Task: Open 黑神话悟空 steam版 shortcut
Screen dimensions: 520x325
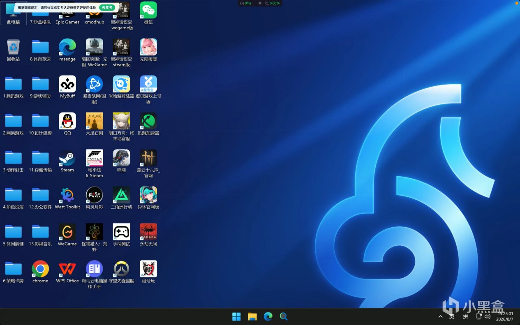Action: point(121,47)
